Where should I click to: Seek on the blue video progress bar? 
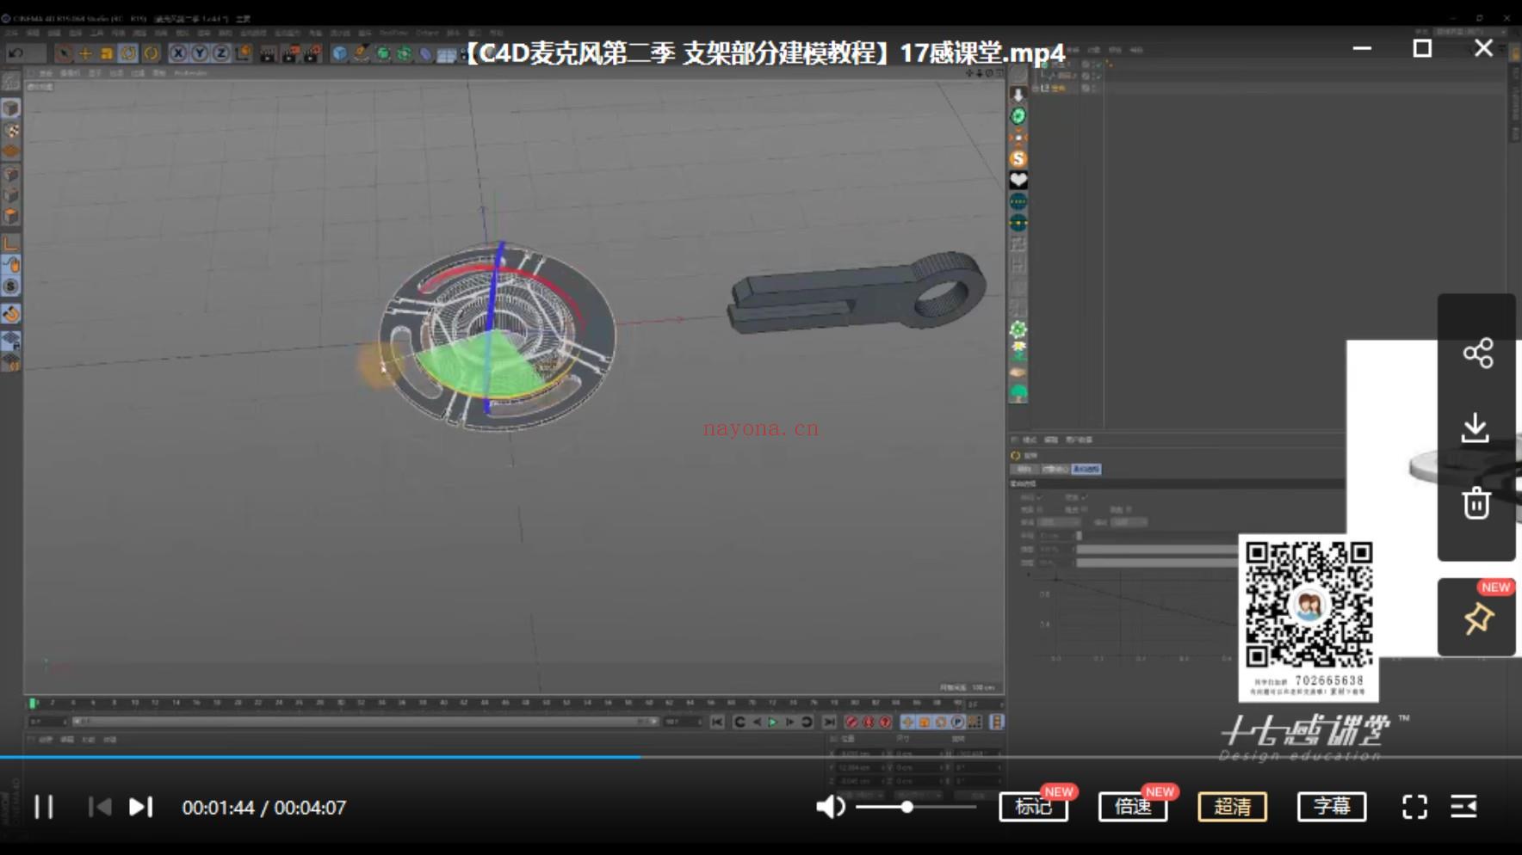point(761,757)
